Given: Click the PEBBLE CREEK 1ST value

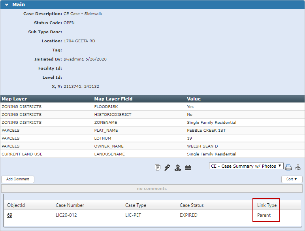Looking at the screenshot, I should pyautogui.click(x=206, y=130).
